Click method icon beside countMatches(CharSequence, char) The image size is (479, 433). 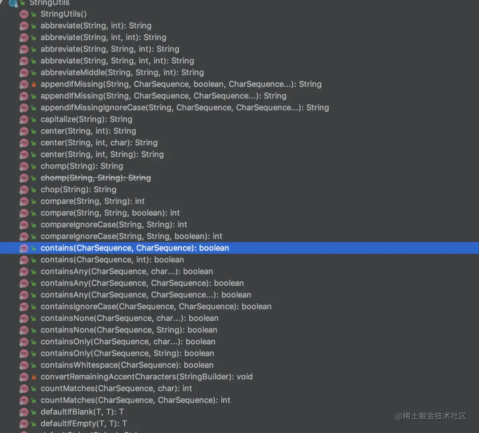pos(24,389)
